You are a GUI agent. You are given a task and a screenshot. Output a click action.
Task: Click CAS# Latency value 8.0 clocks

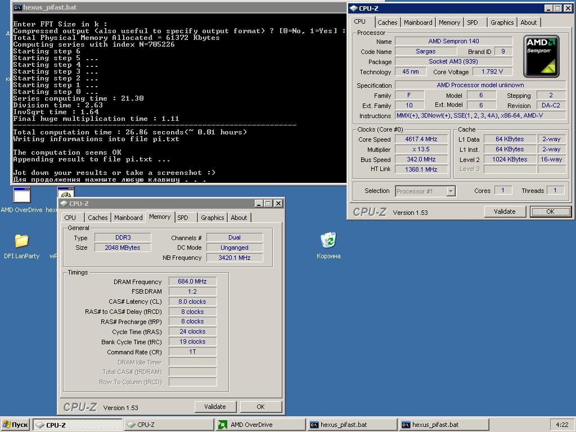(192, 301)
